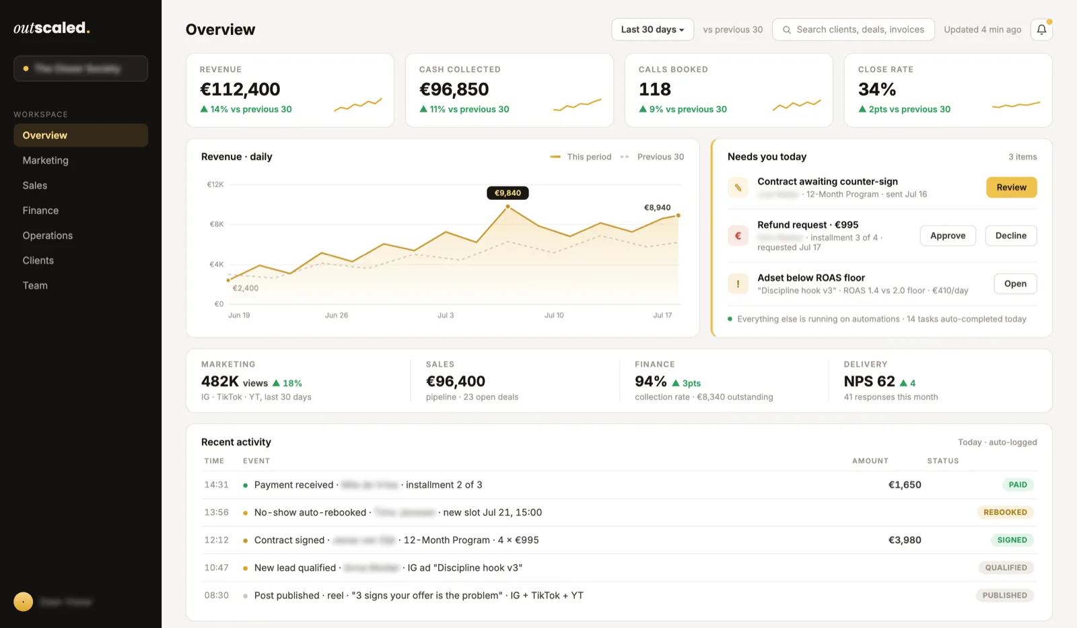This screenshot has height=628, width=1077.
Task: Click the 14:31 Payment received row
Action: pyautogui.click(x=619, y=485)
